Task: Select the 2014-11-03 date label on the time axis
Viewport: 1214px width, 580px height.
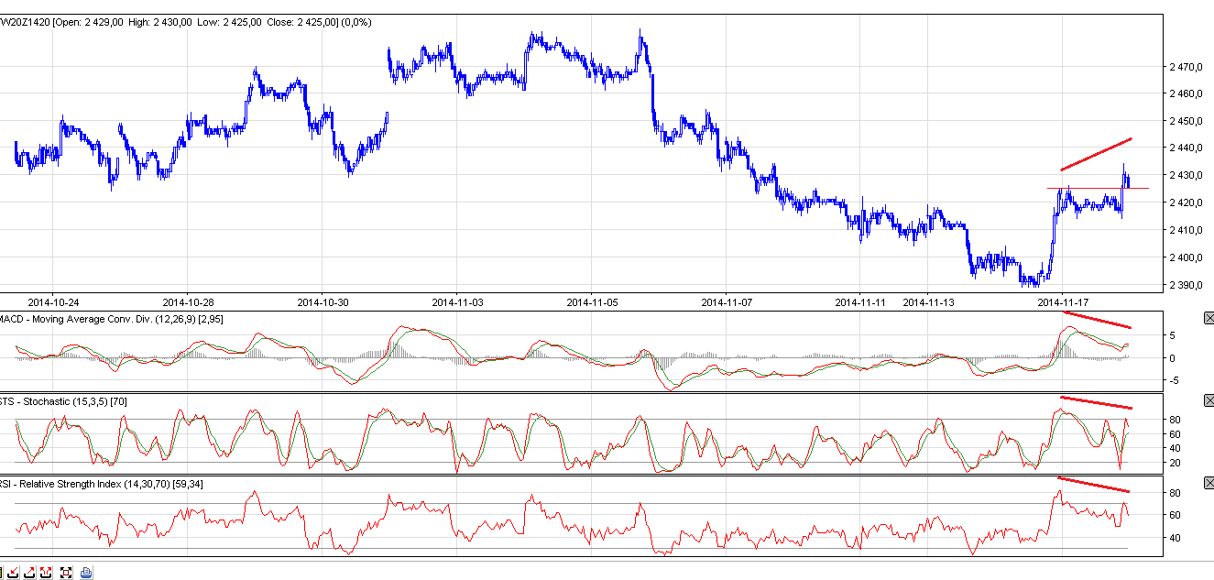Action: click(x=456, y=301)
